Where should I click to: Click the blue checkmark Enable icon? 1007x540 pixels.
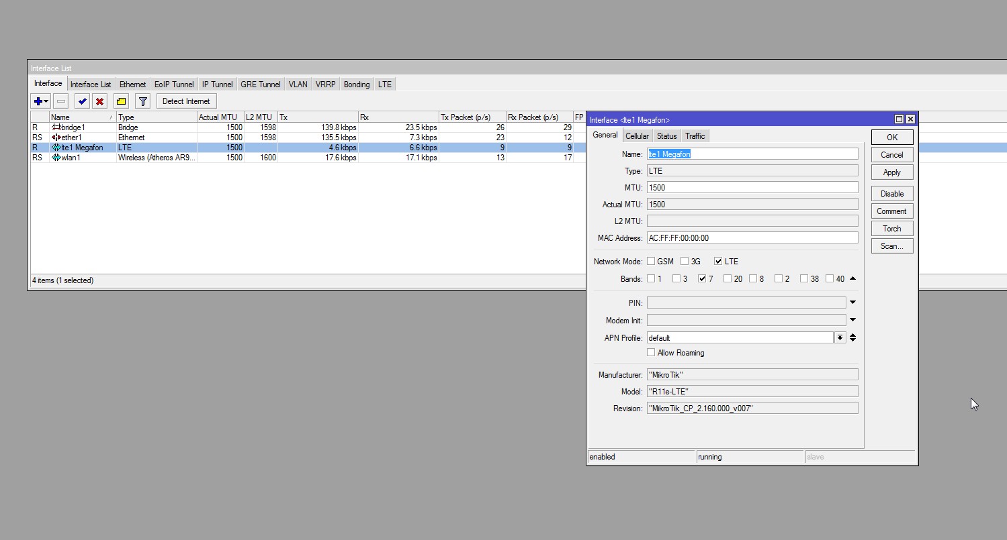[x=82, y=101]
